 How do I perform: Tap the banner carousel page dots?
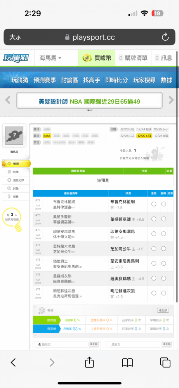89,110
